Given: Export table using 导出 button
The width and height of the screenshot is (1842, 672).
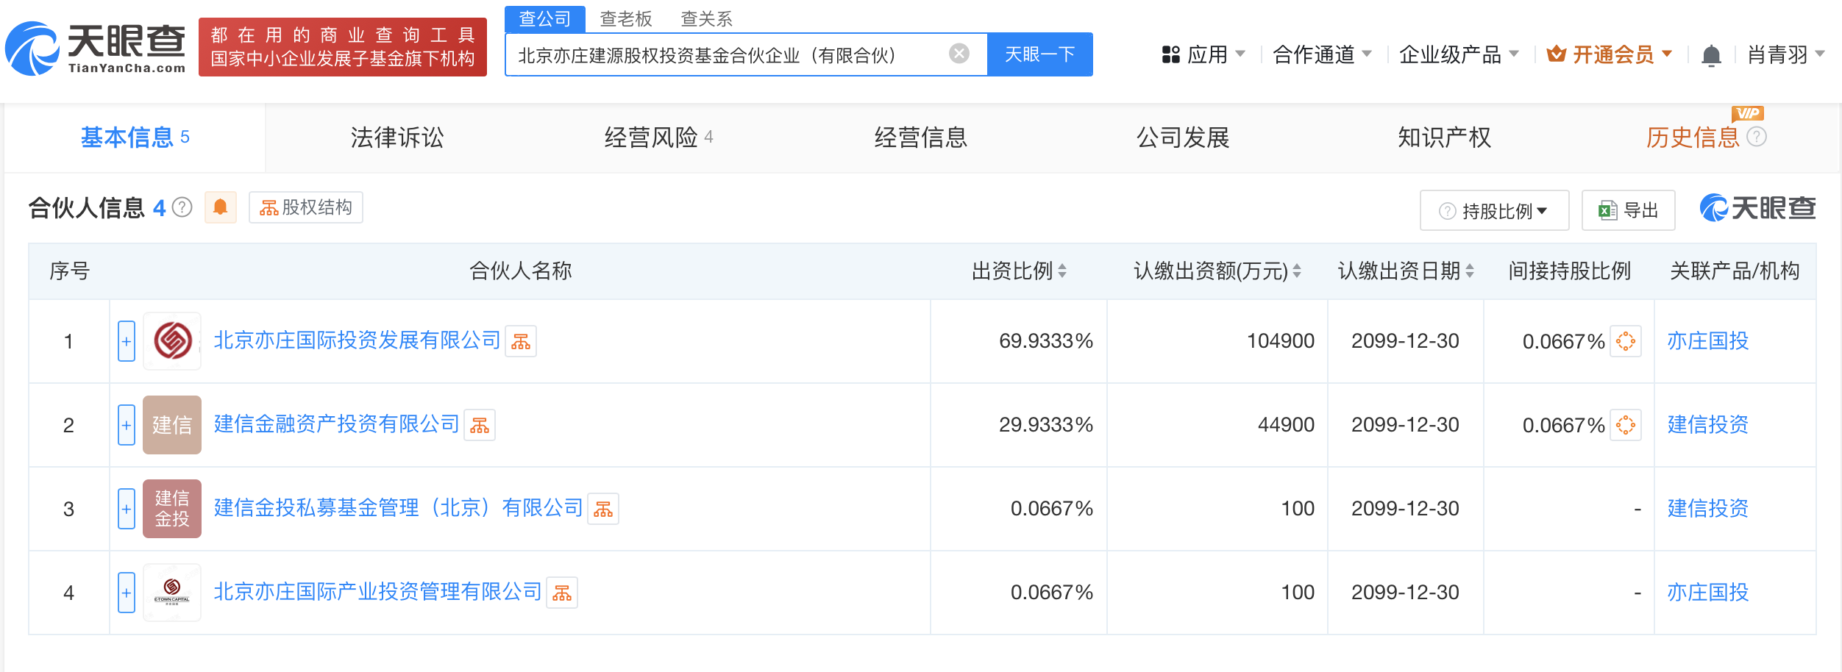Looking at the screenshot, I should 1629,211.
